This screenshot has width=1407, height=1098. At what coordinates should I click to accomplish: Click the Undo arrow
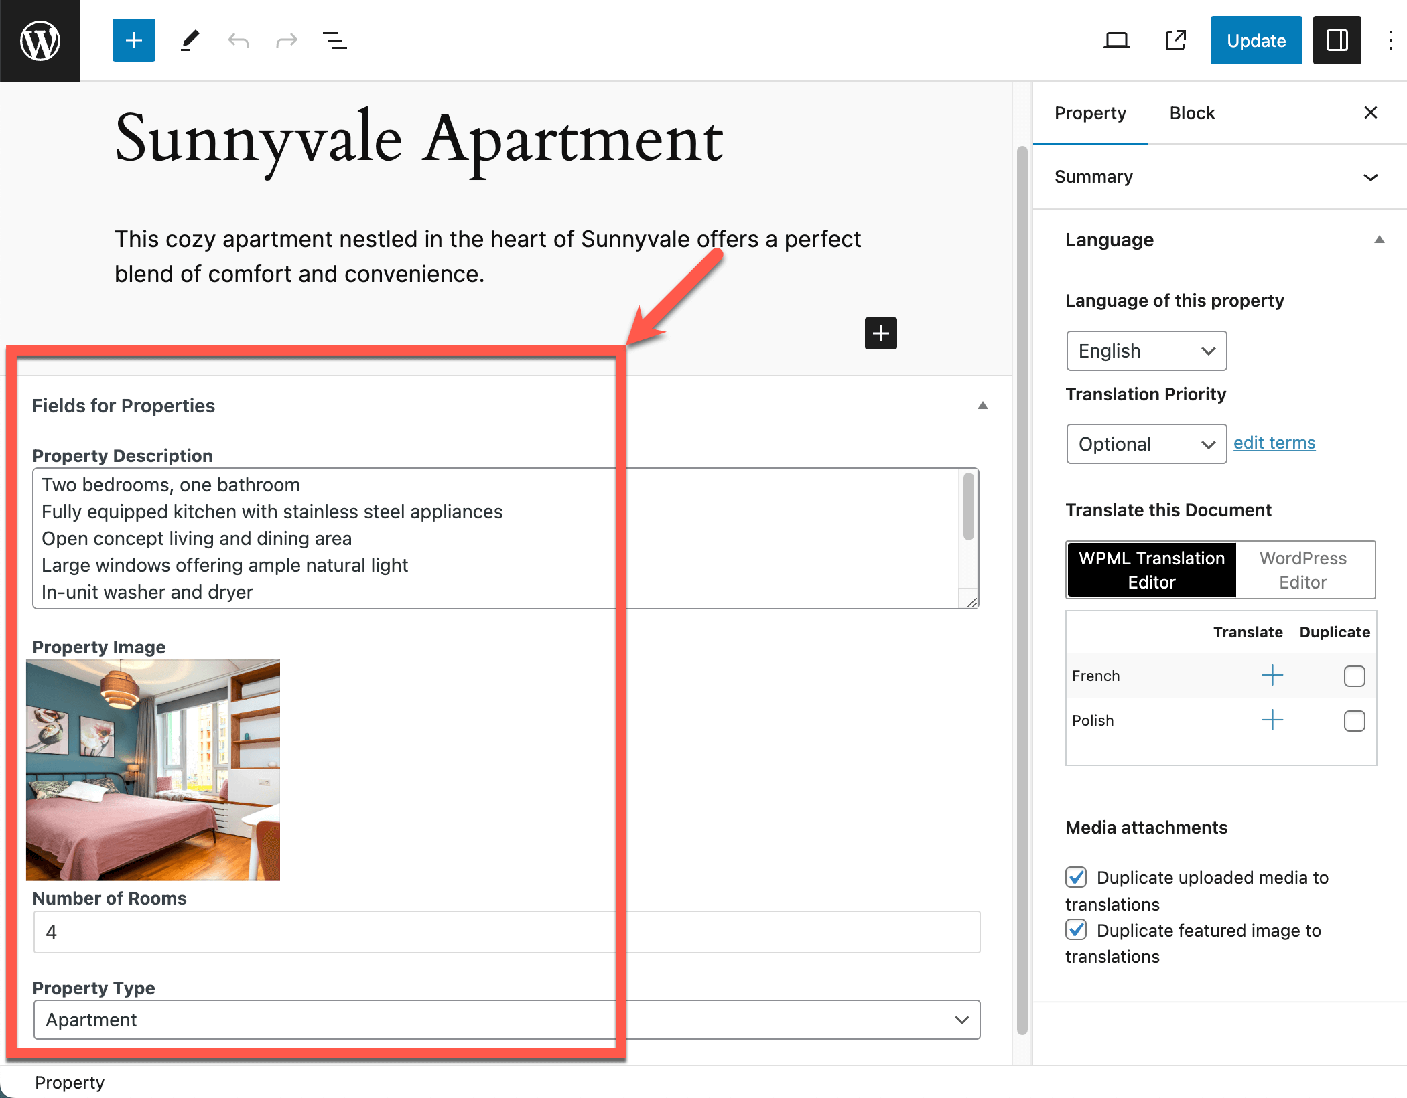(x=238, y=40)
